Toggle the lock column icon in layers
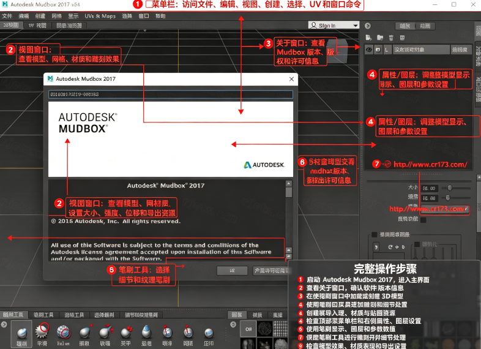The image size is (481, 349). 378,50
